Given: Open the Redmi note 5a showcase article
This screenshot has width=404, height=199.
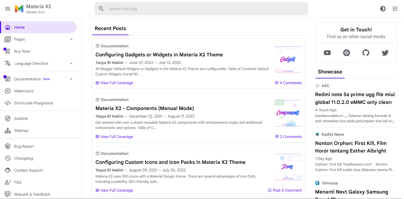Looking at the screenshot, I should tap(355, 98).
